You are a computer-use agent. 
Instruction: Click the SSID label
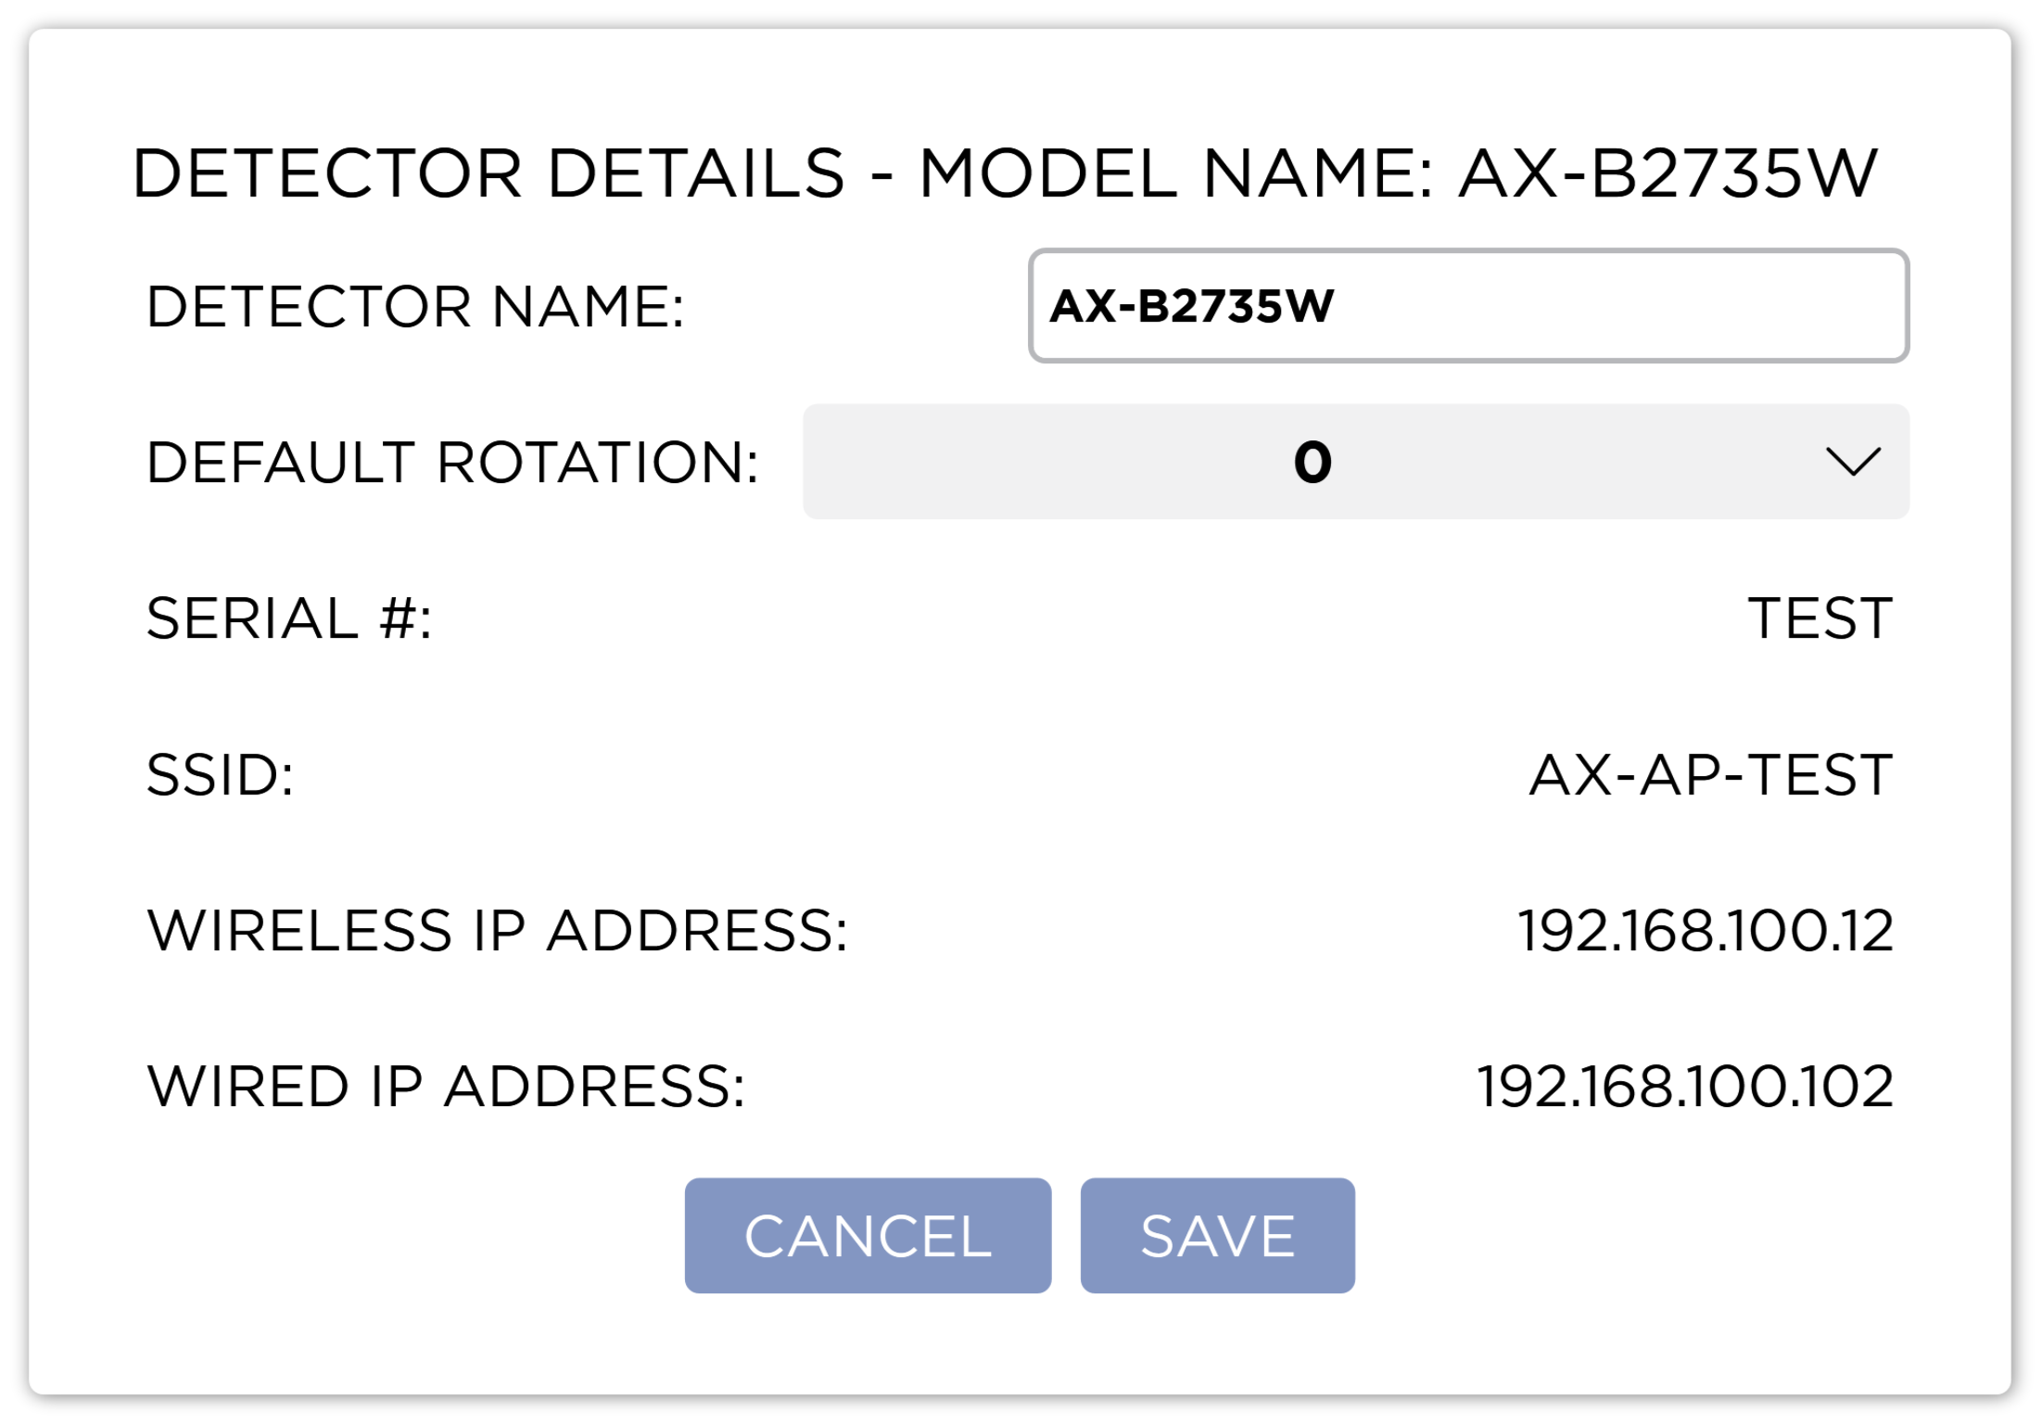(221, 775)
